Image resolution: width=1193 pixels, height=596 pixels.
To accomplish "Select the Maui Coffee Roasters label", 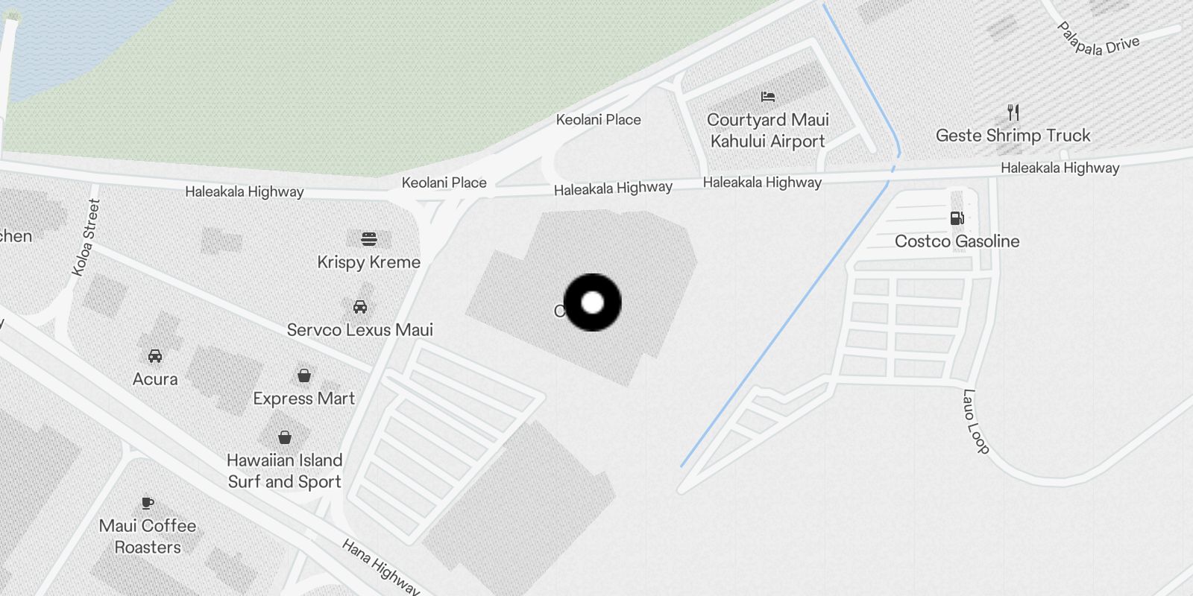I will [148, 536].
